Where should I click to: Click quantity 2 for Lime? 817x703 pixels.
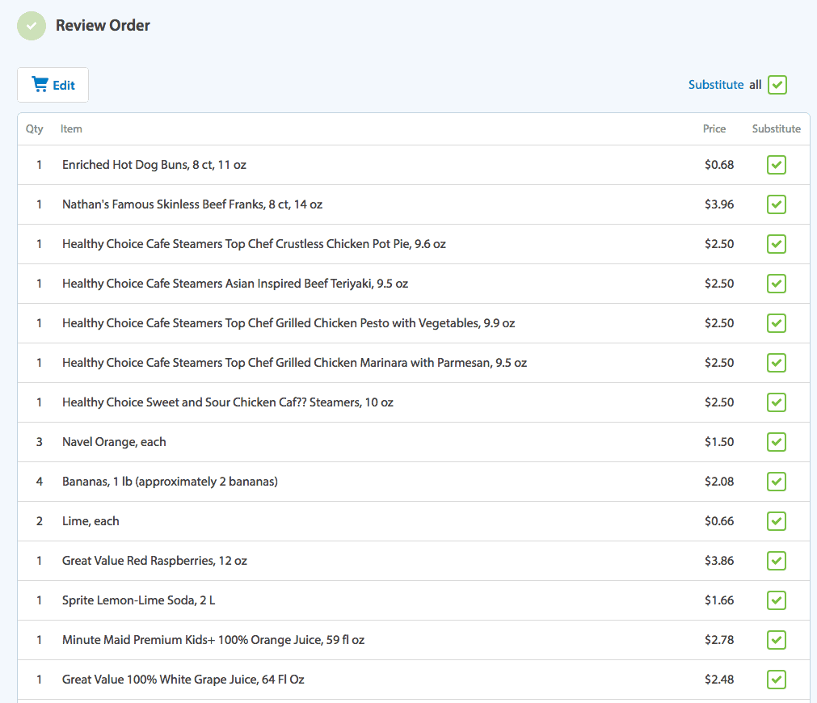(39, 521)
